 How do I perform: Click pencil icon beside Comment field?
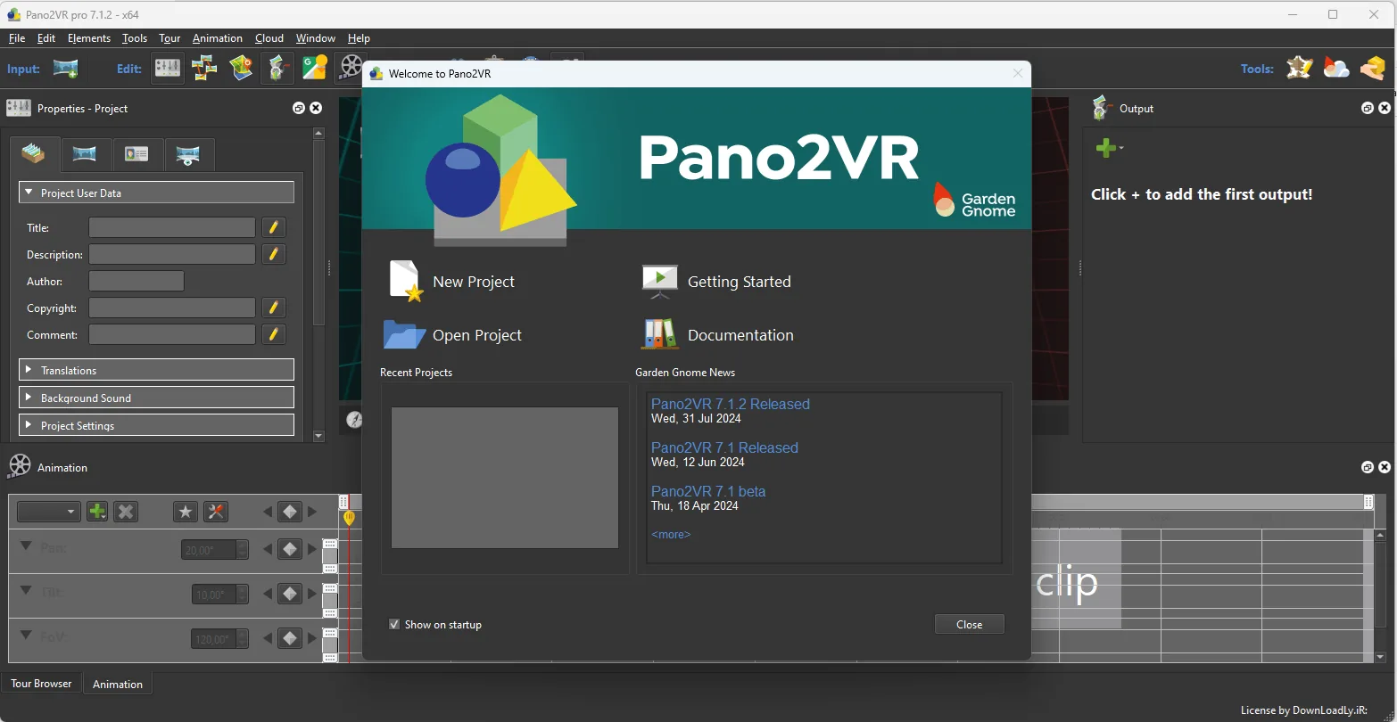(x=274, y=335)
